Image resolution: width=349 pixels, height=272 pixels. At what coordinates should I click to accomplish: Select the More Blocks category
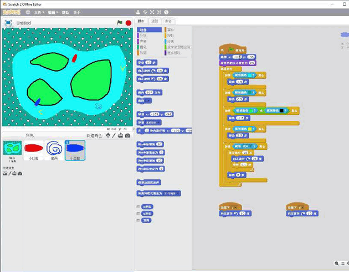[x=173, y=53]
